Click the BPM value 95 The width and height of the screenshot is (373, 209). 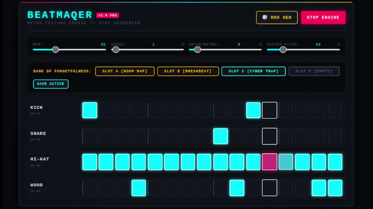[103, 44]
